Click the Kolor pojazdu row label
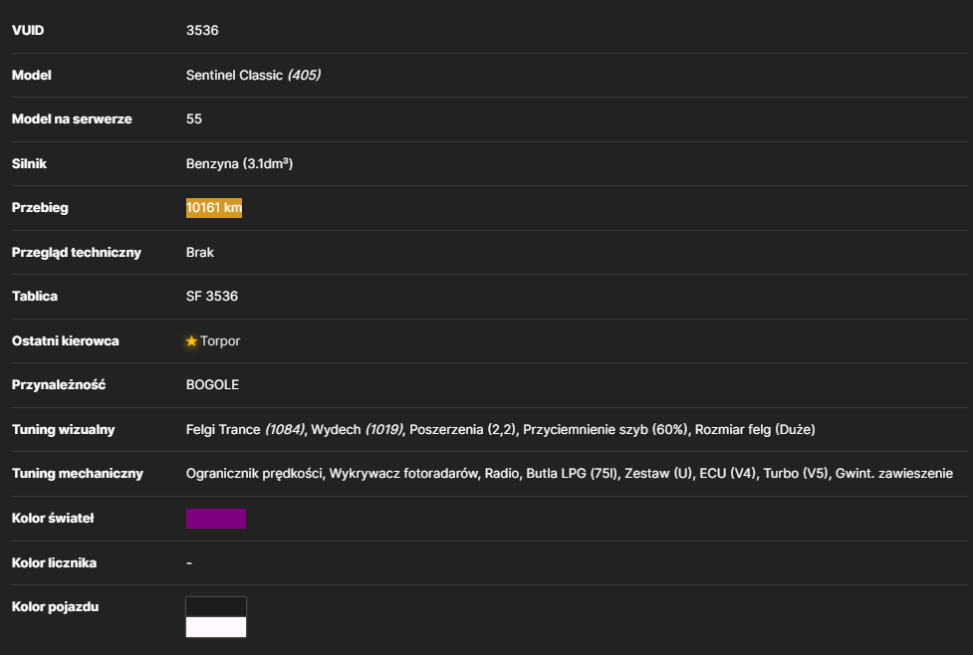Image resolution: width=973 pixels, height=655 pixels. (x=55, y=607)
